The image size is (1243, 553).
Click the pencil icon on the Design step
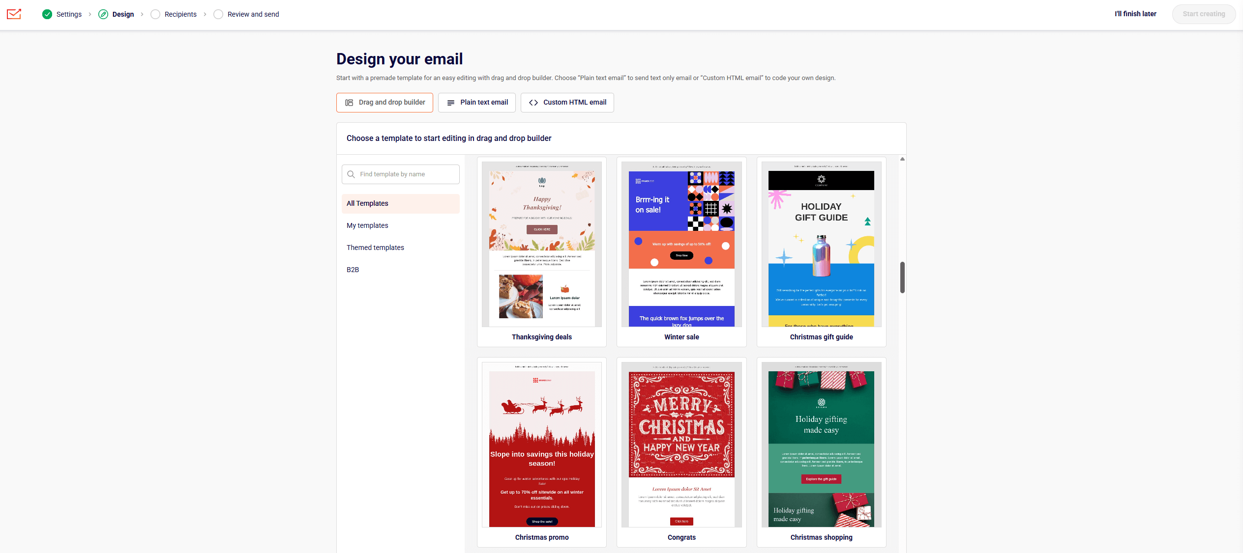(x=103, y=14)
